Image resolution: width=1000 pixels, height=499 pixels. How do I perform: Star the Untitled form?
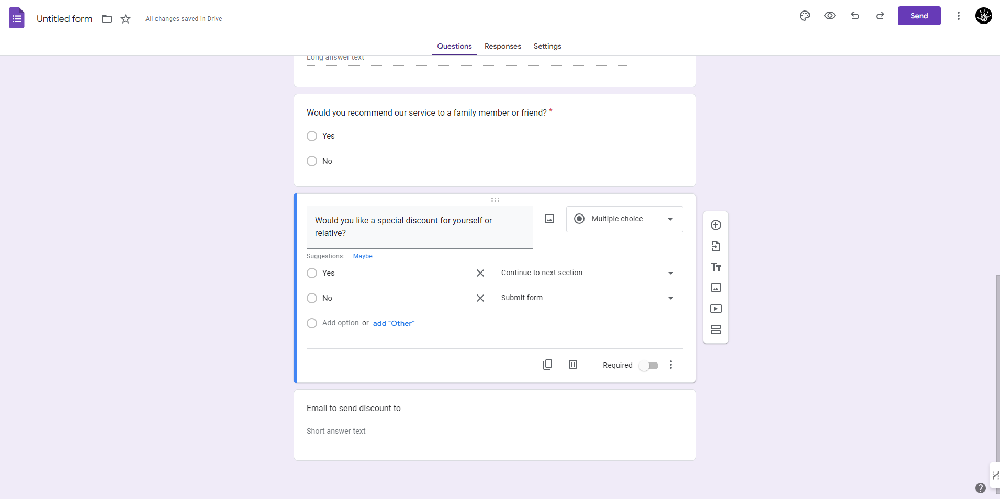(126, 19)
